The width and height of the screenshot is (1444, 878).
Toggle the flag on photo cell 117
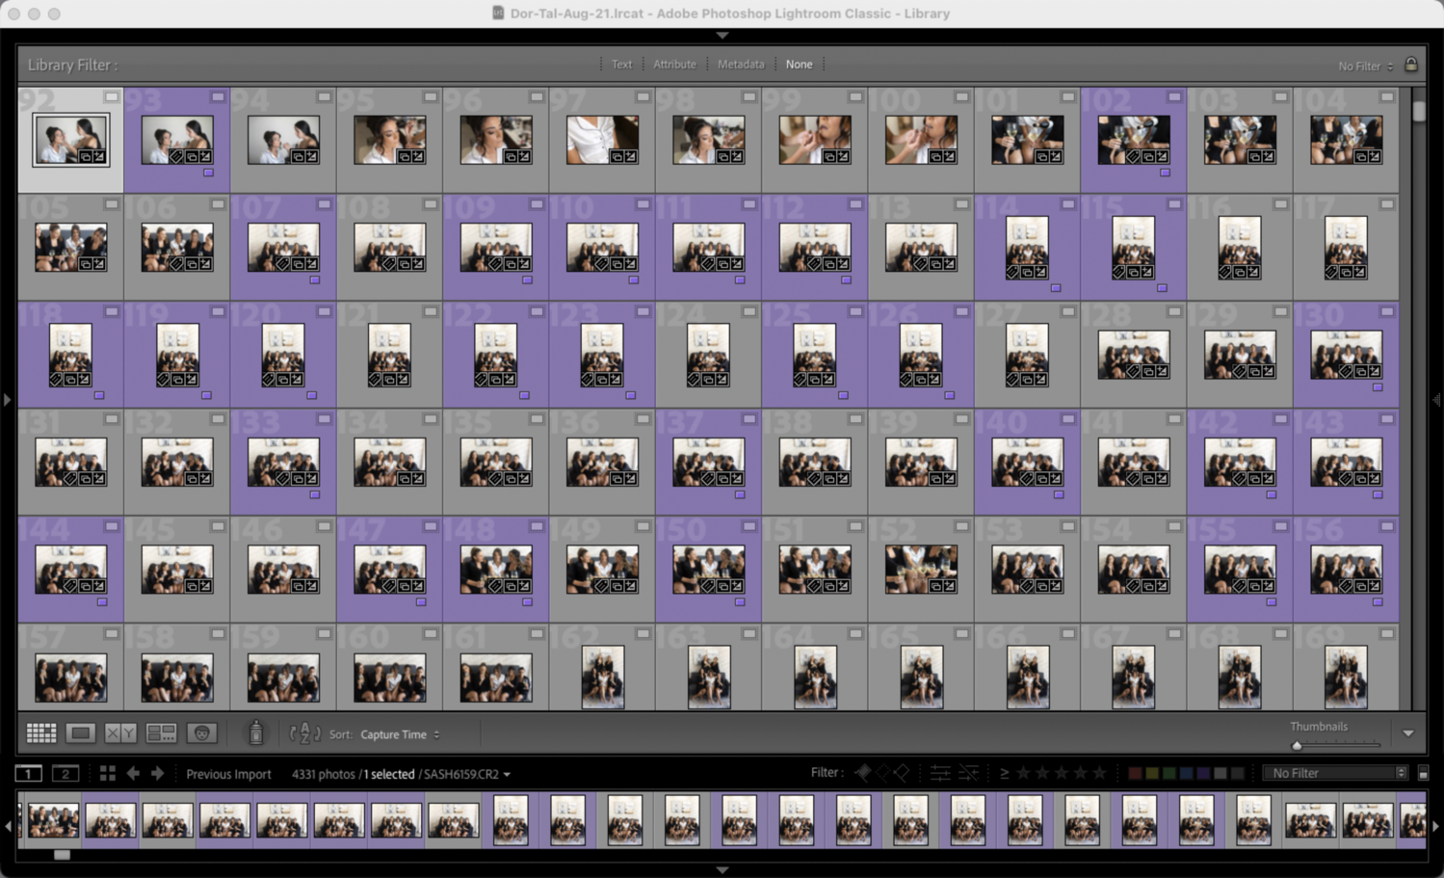point(1387,204)
